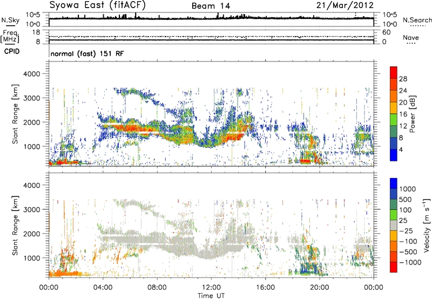
Task: Click the '60' Nave axis tick label
Action: click(386, 32)
